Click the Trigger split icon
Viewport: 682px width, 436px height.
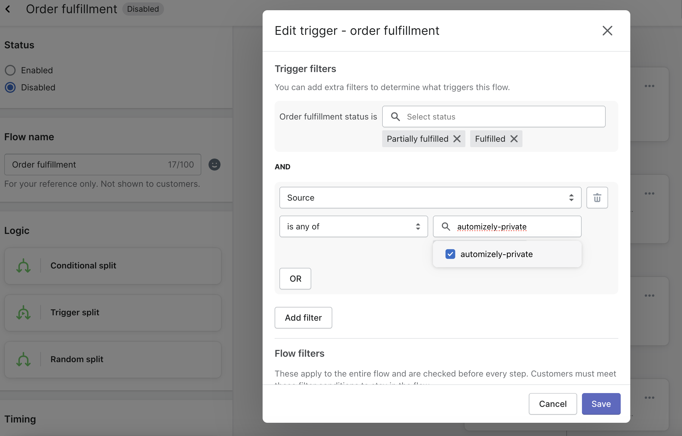pos(23,313)
